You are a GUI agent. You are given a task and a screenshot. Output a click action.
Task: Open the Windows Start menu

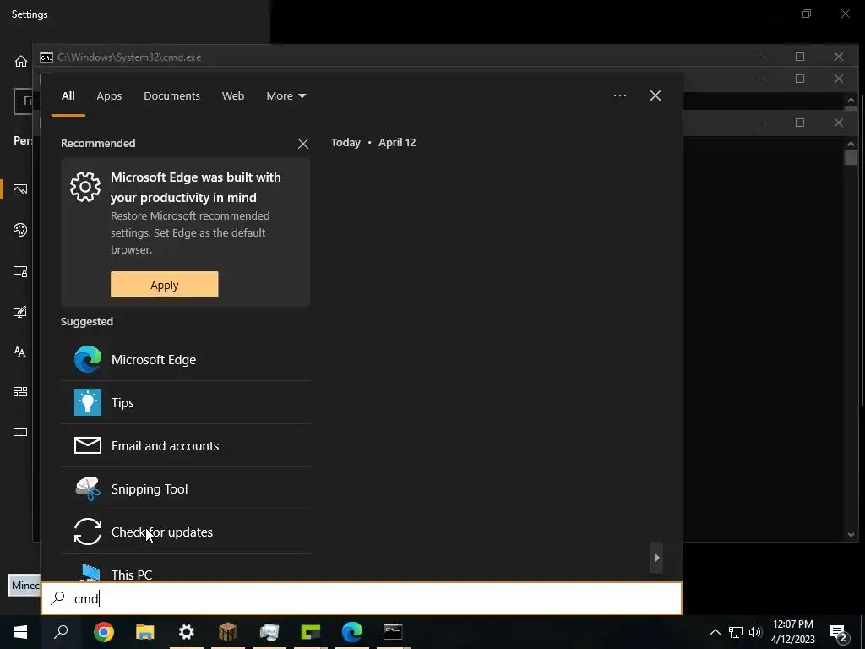tap(20, 632)
